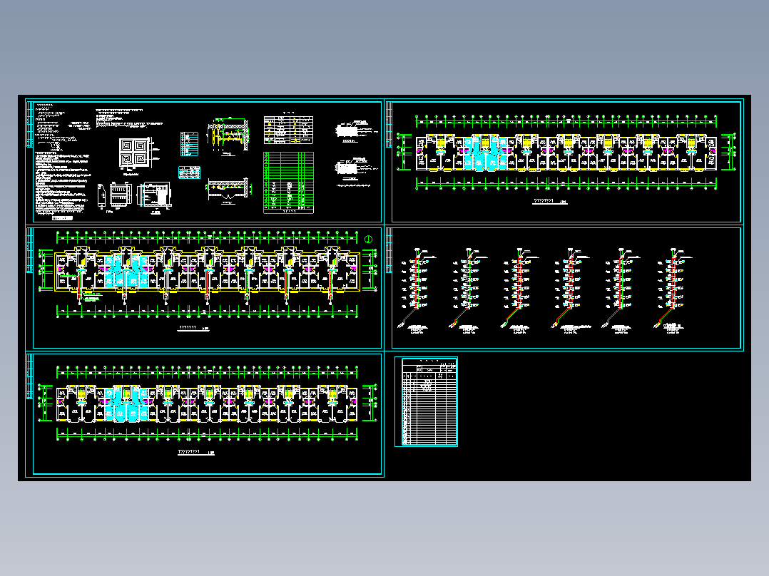This screenshot has width=769, height=576.
Task: Click the underlined title below the middle-left floor plan
Action: pyautogui.click(x=193, y=328)
